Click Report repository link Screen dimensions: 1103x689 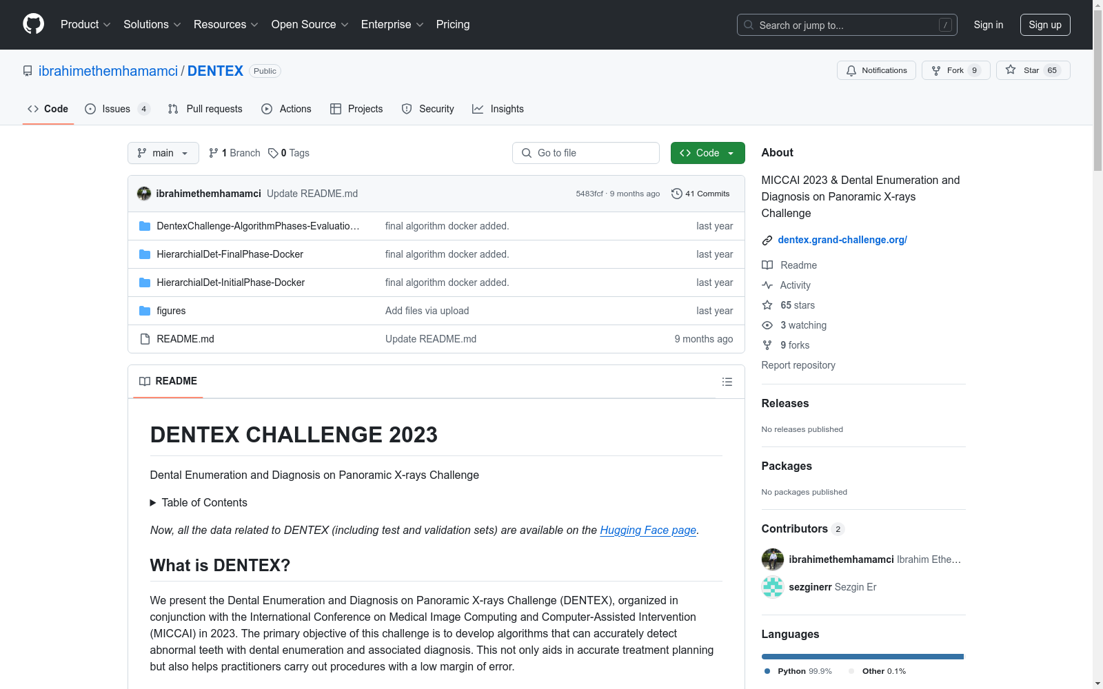(x=798, y=365)
